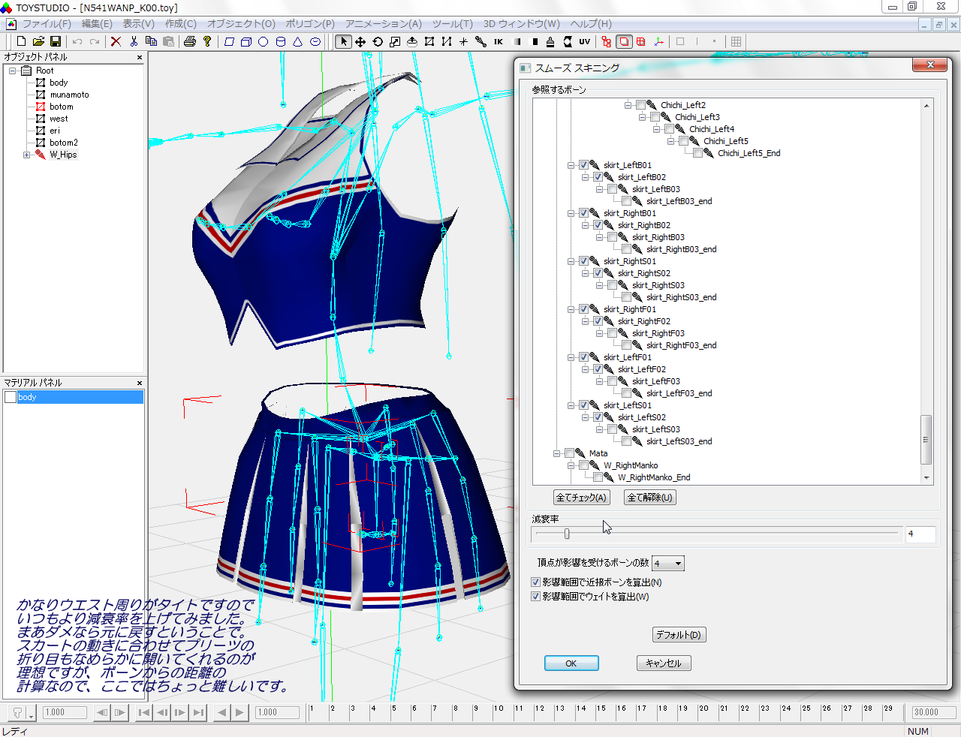Viewport: 961px width, 737px height.
Task: Select the Move tool with four arrows
Action: (x=360, y=42)
